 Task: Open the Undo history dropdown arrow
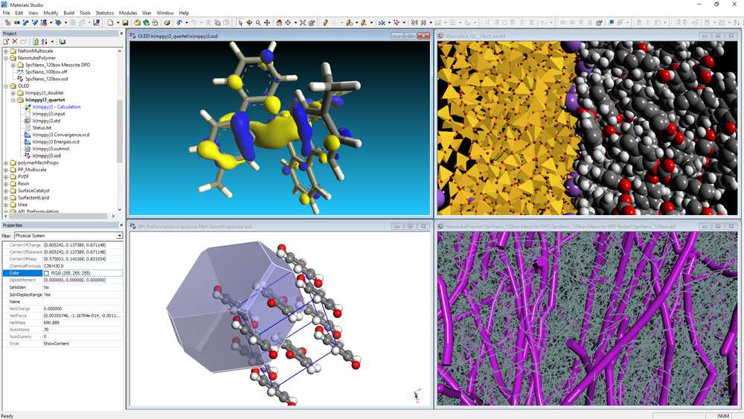point(187,22)
